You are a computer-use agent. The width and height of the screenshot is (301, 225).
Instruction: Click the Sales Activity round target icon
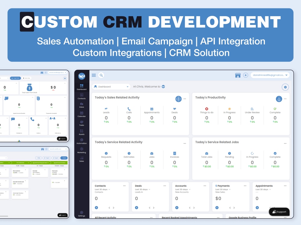tap(178, 99)
